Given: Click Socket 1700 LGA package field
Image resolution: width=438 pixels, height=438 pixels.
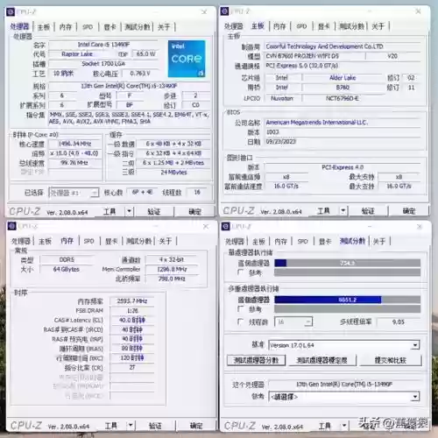Looking at the screenshot, I should click(103, 64).
